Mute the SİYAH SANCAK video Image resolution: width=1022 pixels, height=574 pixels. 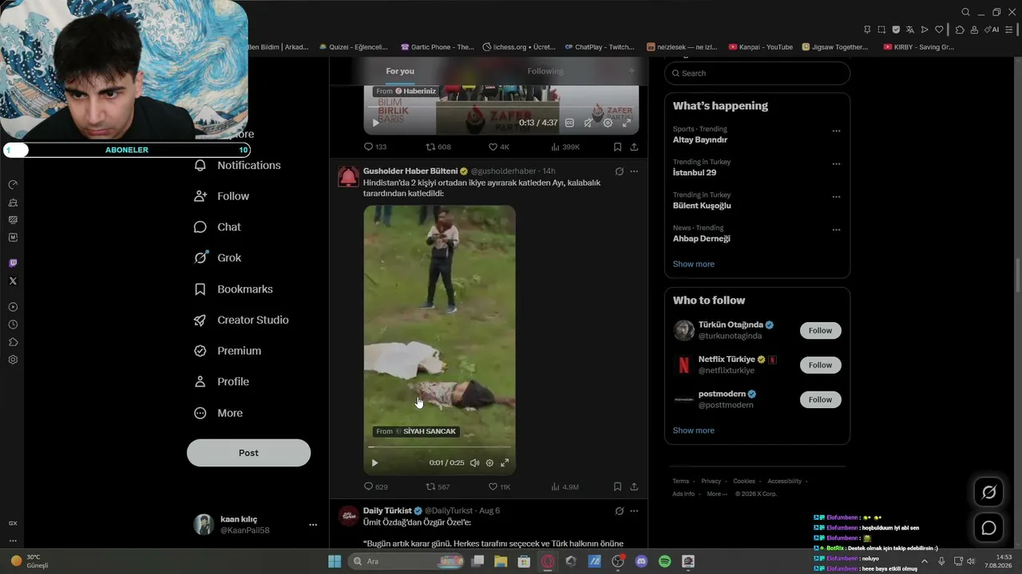474,462
